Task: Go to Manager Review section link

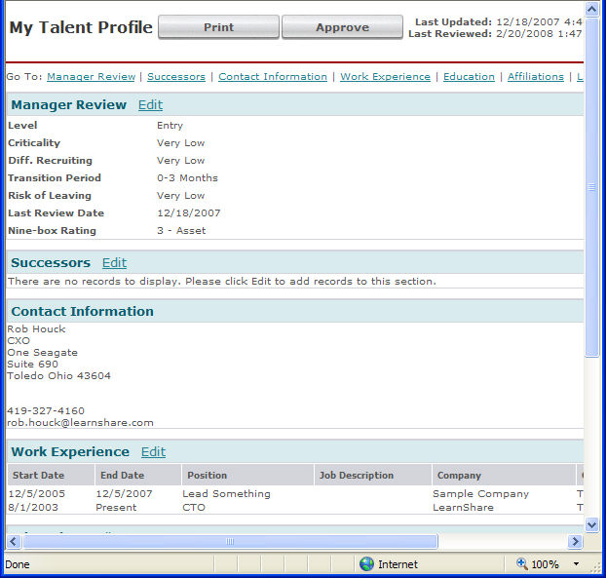Action: 92,77
